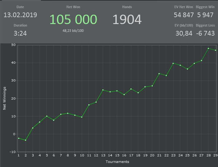Click the EV (bb/100) label
The width and height of the screenshot is (218, 167).
[x=184, y=25]
